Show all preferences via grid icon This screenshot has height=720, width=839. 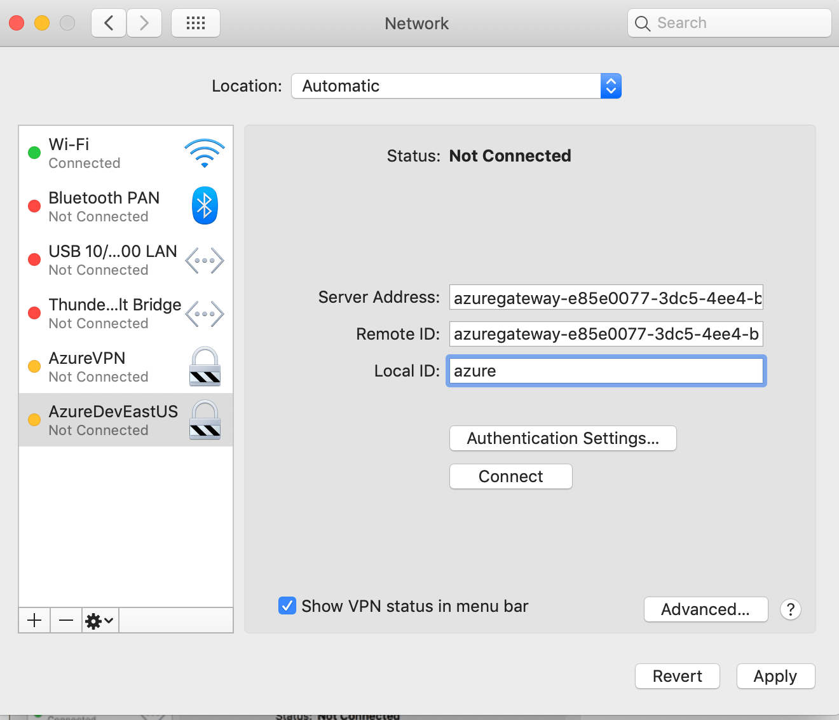[x=196, y=24]
